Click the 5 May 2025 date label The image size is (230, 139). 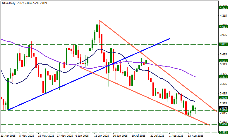click(x=27, y=136)
